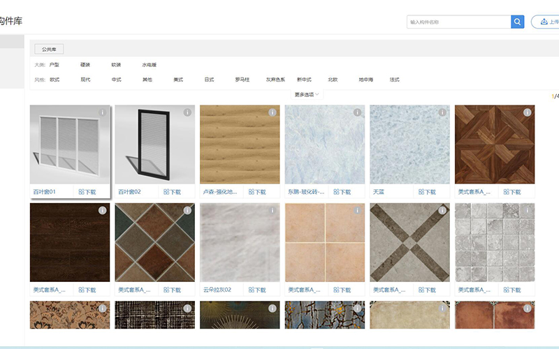Image resolution: width=559 pixels, height=349 pixels.
Task: Select the 公共库 public library tab
Action: coord(49,49)
